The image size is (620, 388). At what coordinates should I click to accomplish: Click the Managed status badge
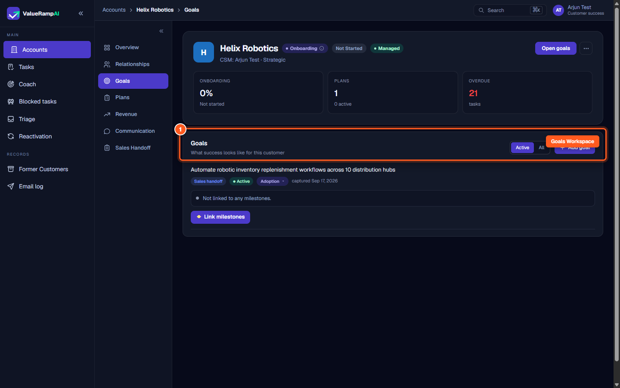(387, 48)
